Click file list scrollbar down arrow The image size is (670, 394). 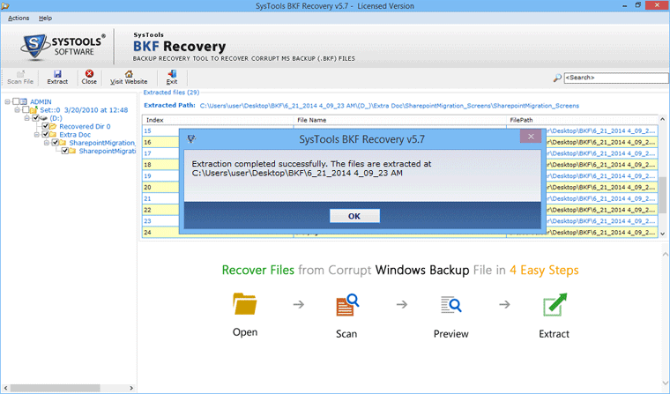click(662, 234)
